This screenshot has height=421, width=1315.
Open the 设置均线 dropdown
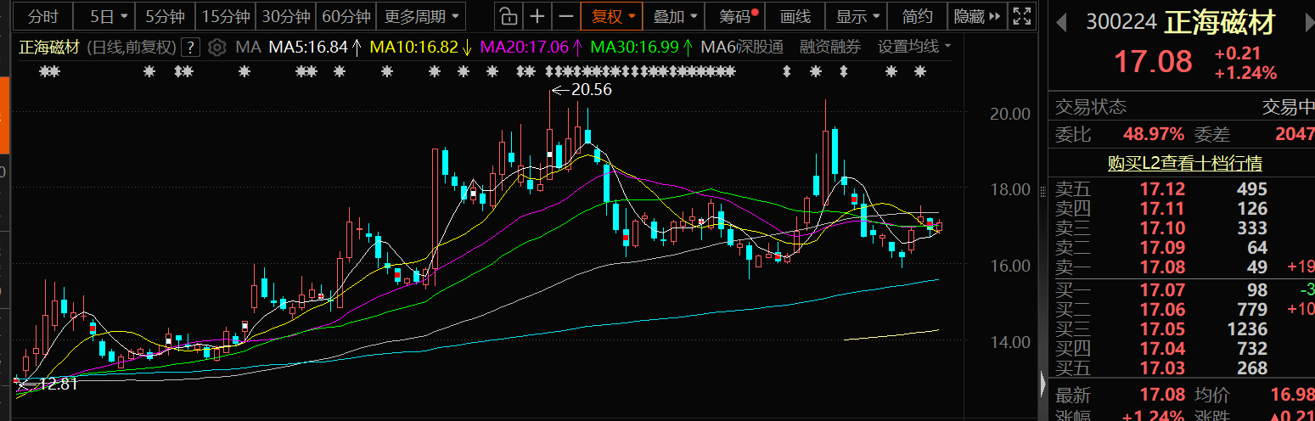[913, 47]
